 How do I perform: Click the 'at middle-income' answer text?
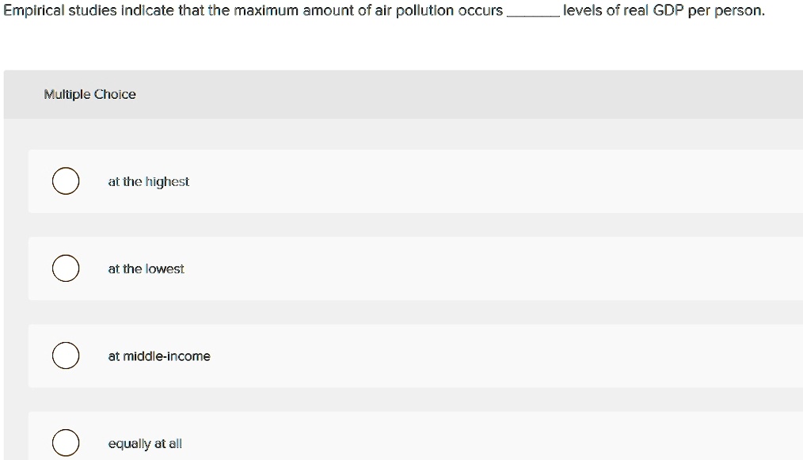pos(159,356)
